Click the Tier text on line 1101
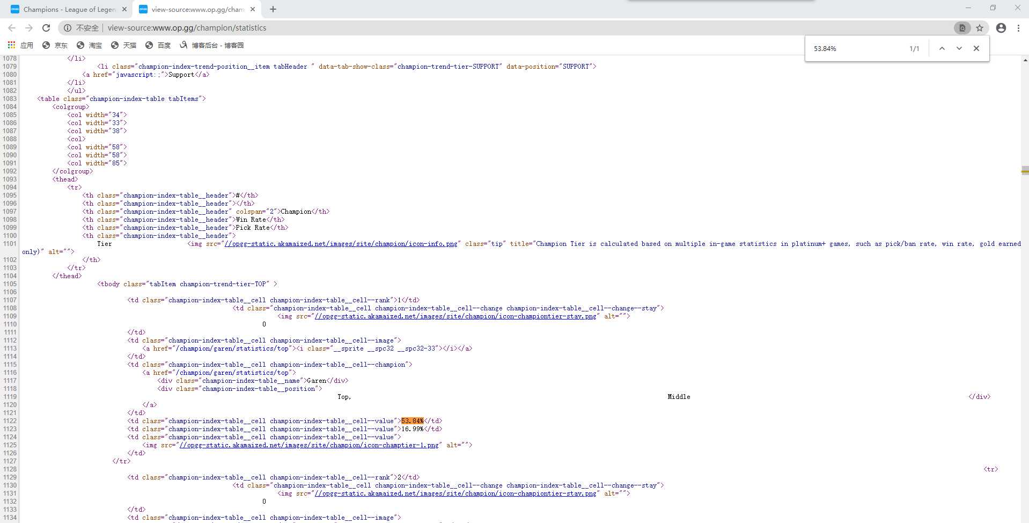1029x523 pixels. [x=105, y=244]
